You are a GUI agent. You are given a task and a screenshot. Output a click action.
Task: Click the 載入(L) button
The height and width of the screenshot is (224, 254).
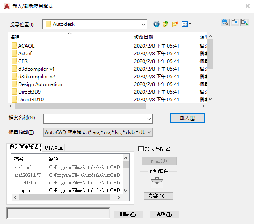click(188, 118)
